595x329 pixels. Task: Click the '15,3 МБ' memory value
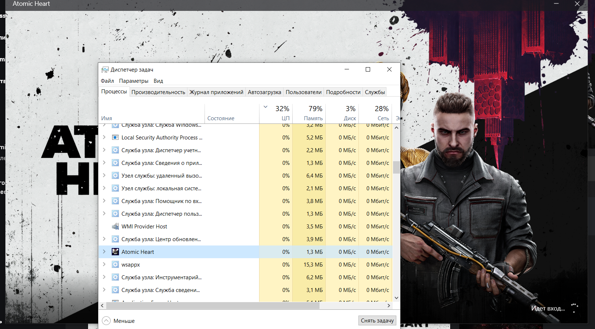coord(313,265)
